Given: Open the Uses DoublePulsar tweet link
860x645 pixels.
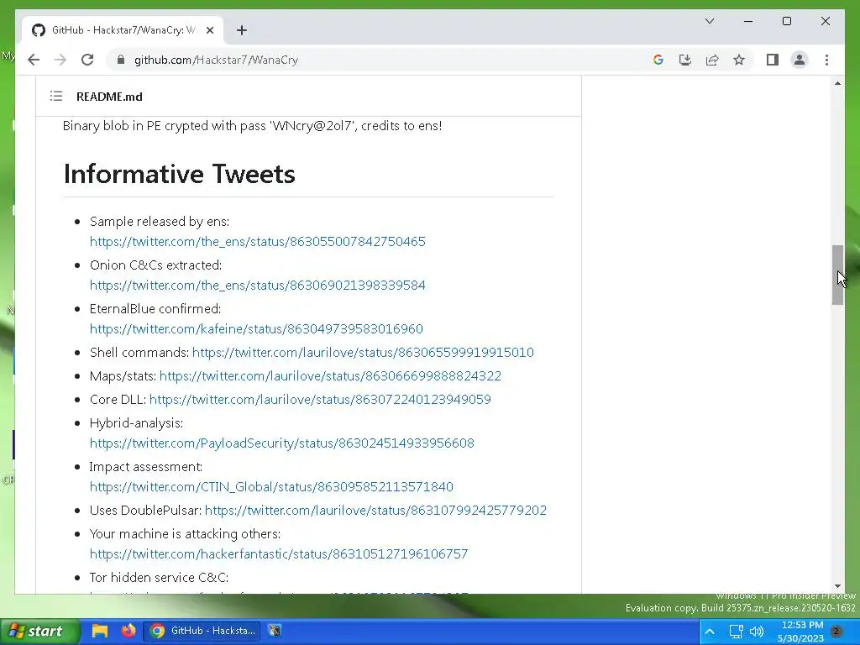Looking at the screenshot, I should point(375,510).
